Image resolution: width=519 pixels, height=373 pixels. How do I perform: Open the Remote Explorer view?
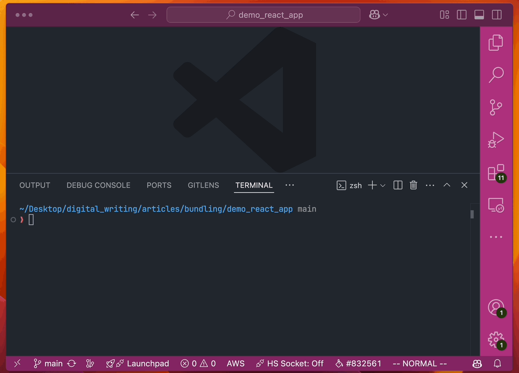click(x=496, y=205)
